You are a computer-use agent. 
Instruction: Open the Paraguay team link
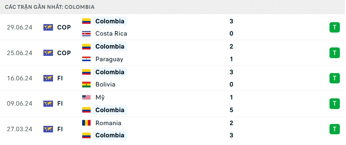tap(109, 59)
